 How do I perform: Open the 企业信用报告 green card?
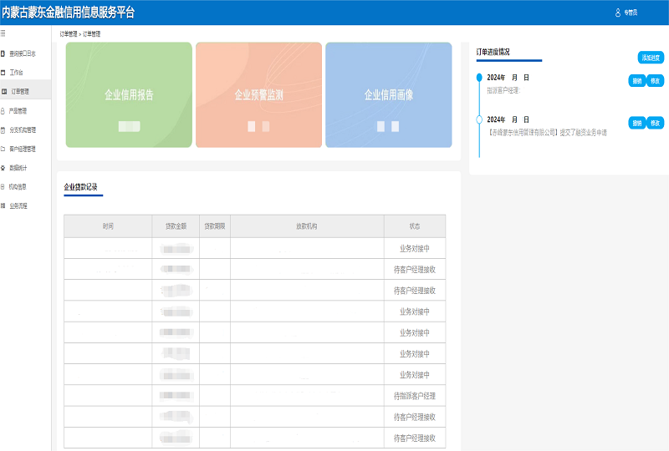[129, 95]
